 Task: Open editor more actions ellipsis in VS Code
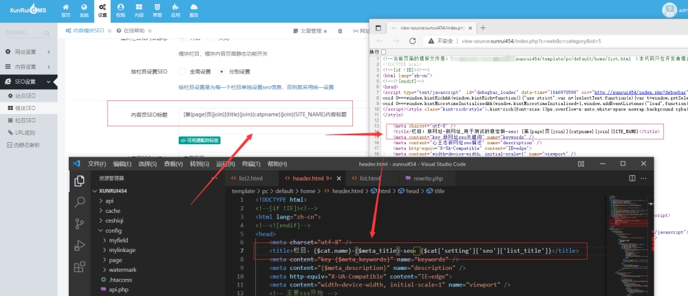click(x=643, y=178)
